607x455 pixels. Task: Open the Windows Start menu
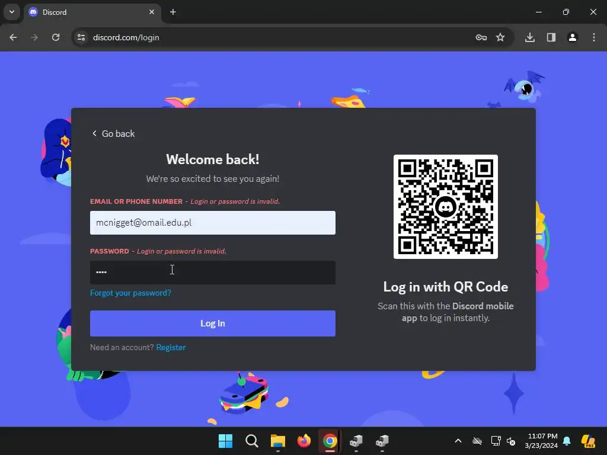click(225, 441)
